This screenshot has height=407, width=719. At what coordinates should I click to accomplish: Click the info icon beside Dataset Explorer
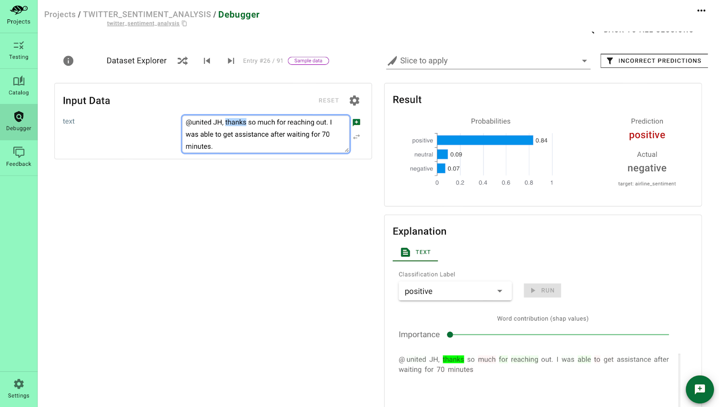click(68, 61)
